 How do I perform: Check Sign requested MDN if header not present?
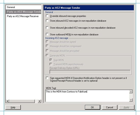[x=47, y=78]
